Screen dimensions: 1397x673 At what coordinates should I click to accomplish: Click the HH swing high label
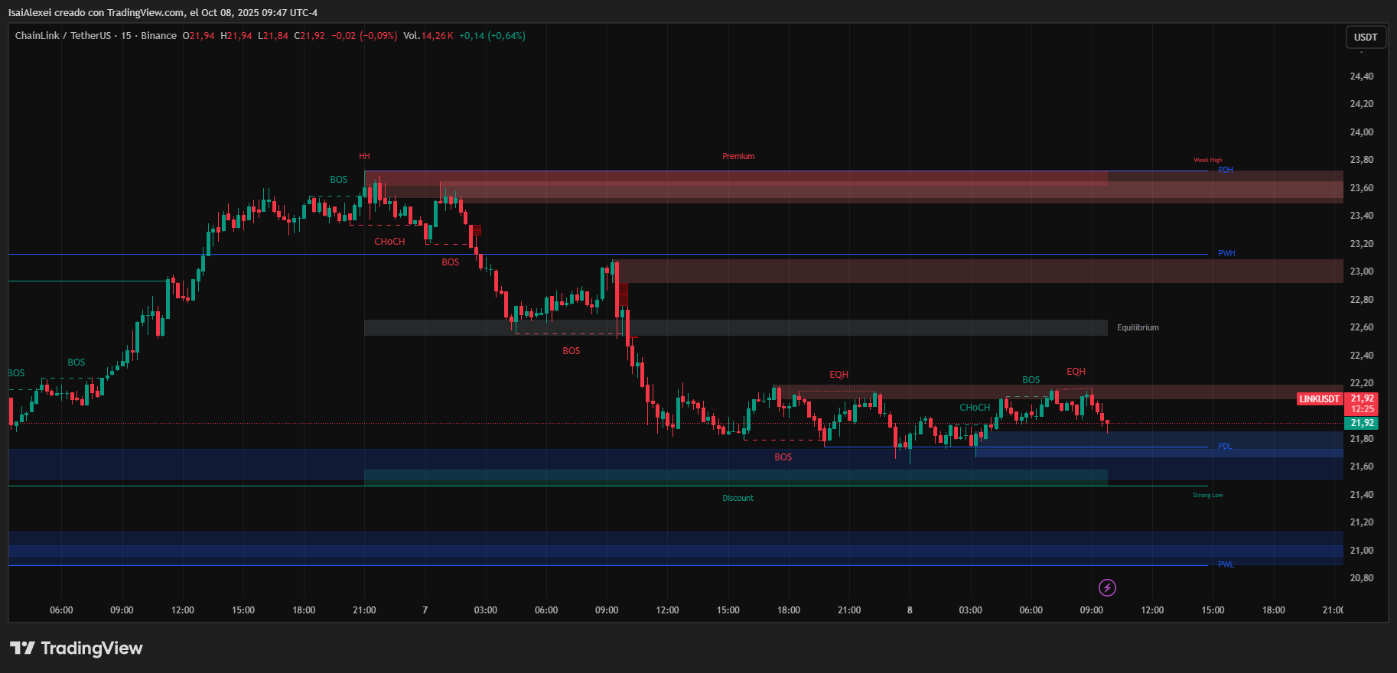click(364, 156)
